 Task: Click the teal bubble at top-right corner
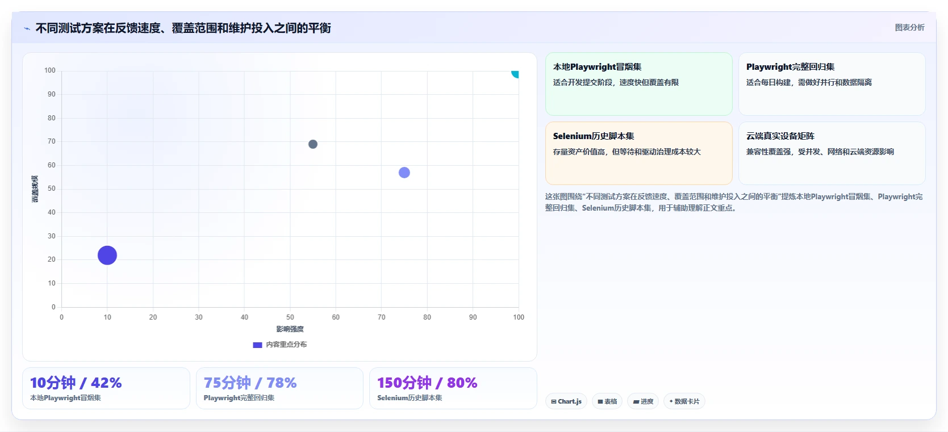click(x=515, y=73)
